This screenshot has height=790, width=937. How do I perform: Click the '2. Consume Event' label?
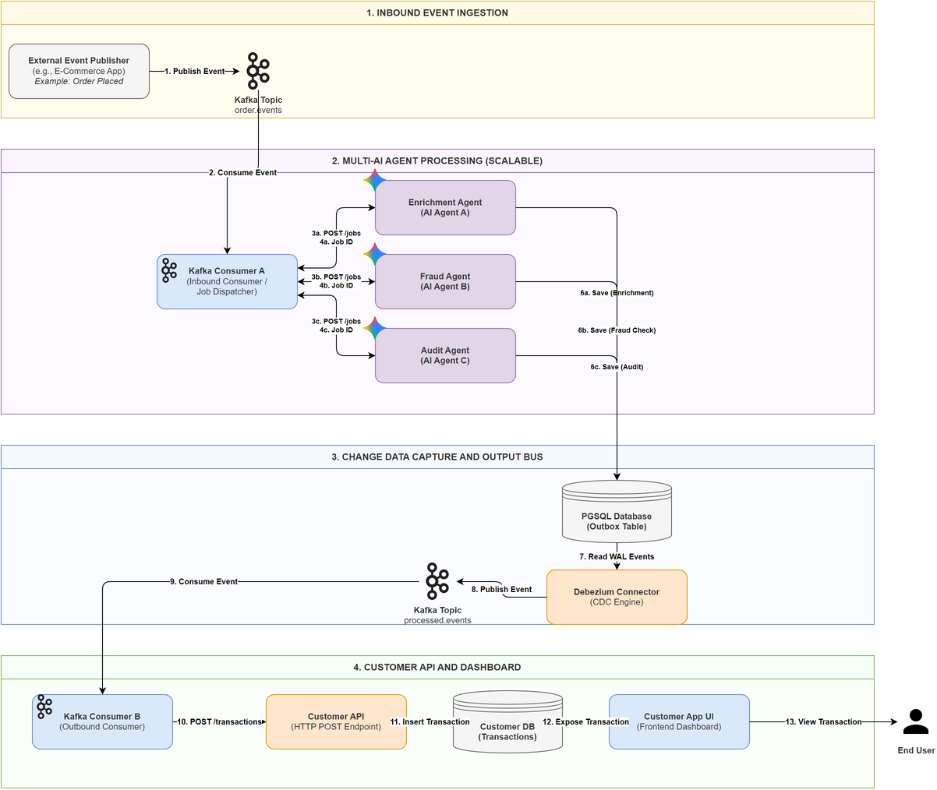pos(242,173)
